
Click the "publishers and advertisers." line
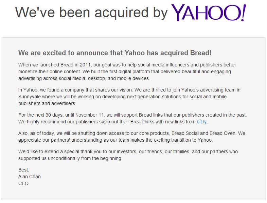[x=47, y=103]
